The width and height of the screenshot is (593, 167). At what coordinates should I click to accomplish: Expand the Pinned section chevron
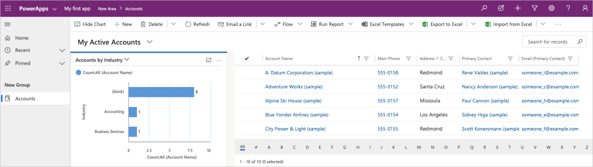62,63
